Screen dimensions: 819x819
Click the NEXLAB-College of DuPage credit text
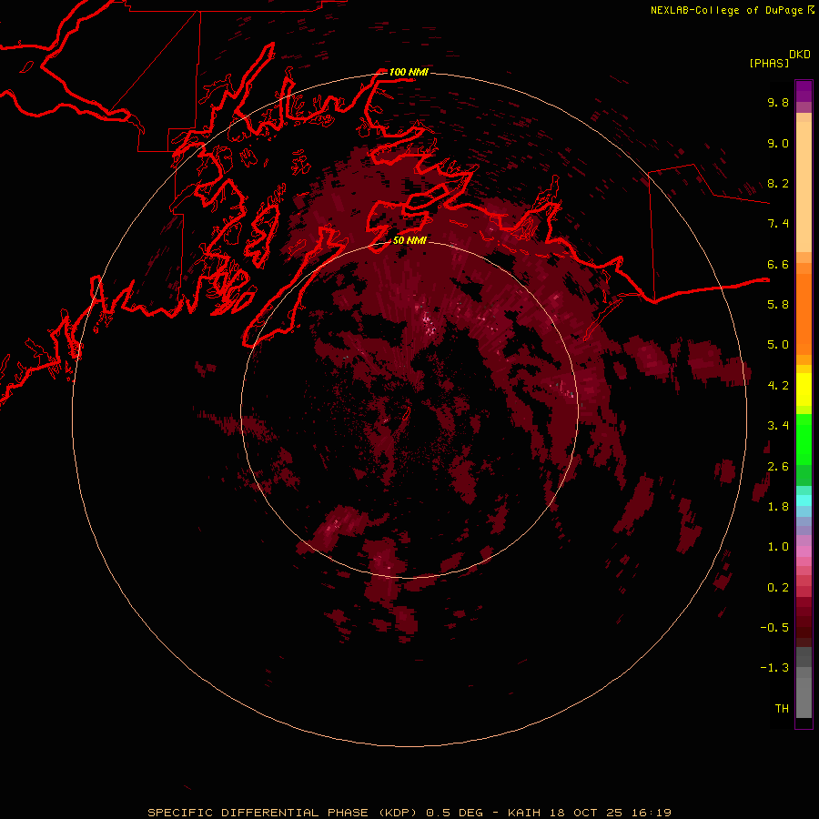728,10
